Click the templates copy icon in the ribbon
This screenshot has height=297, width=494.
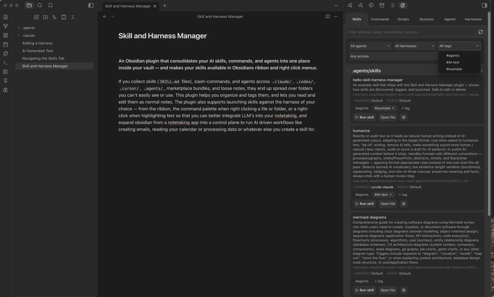click(5, 54)
